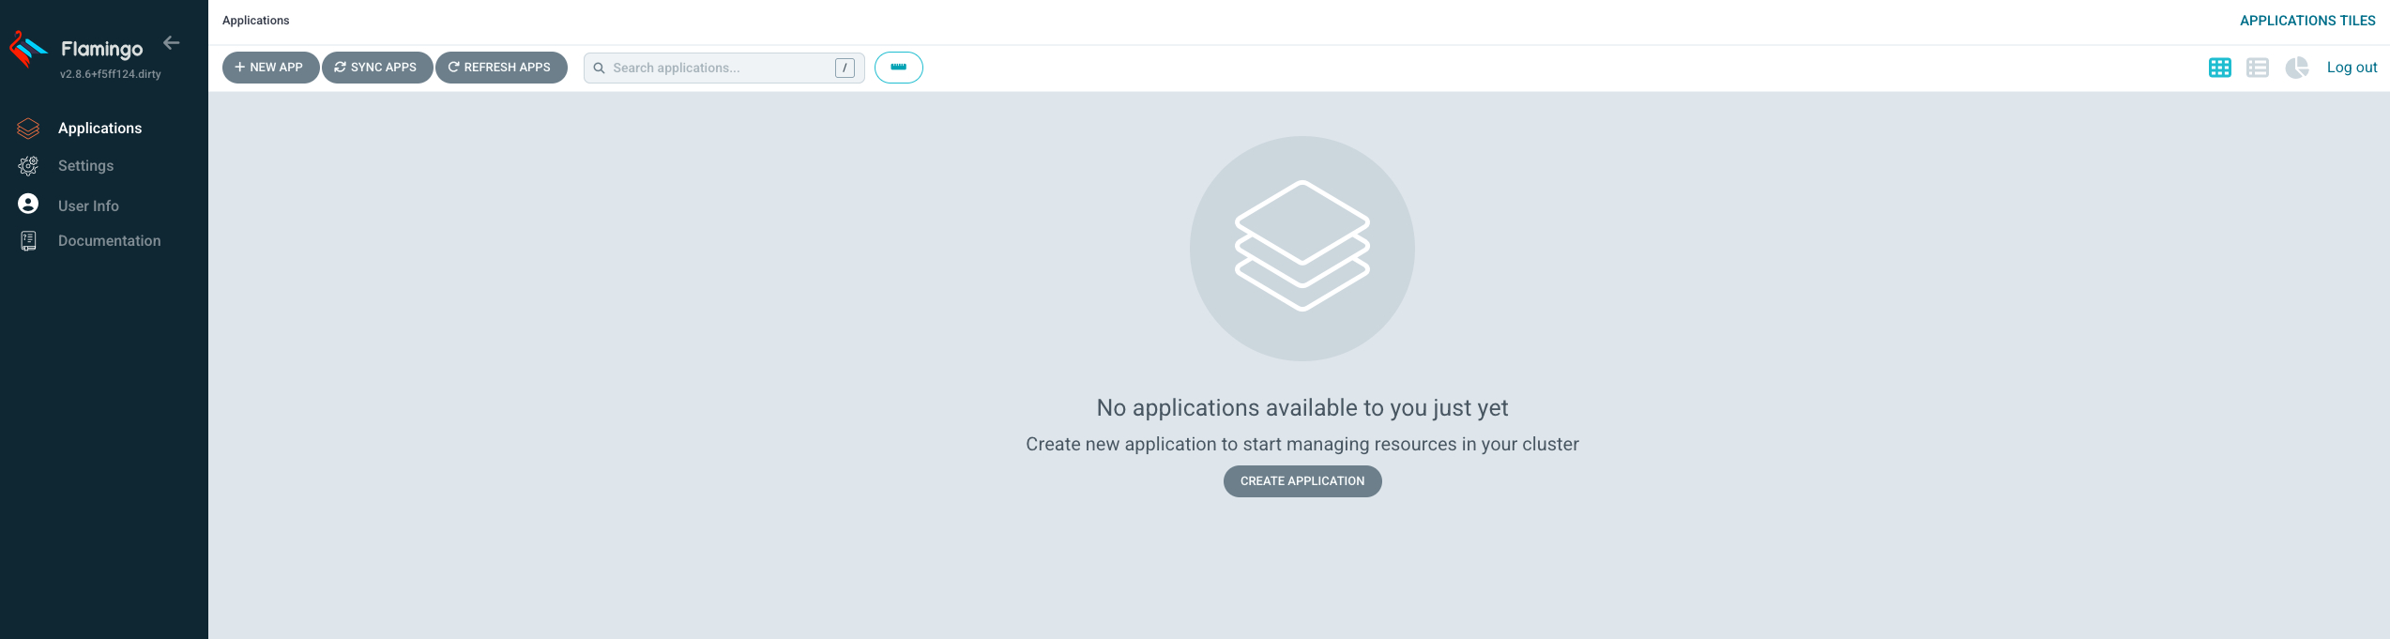Click the Flamingo title text
The image size is (2390, 639).
102,49
